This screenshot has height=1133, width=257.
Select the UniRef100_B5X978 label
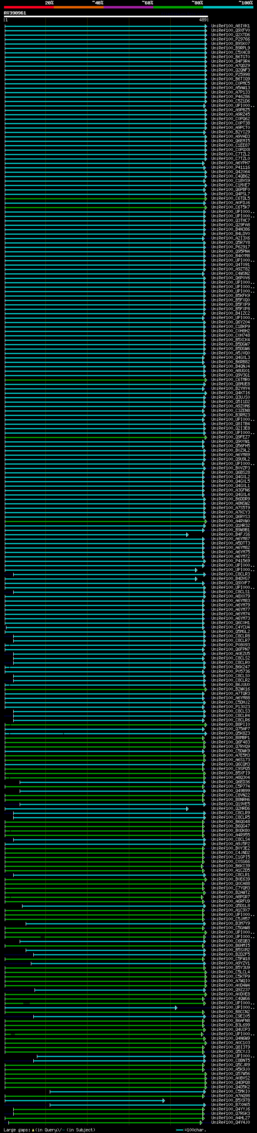pyautogui.click(x=230, y=1100)
